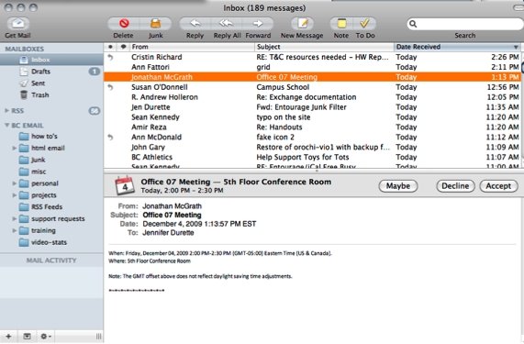Toggle sort order on Date Received

pos(457,47)
